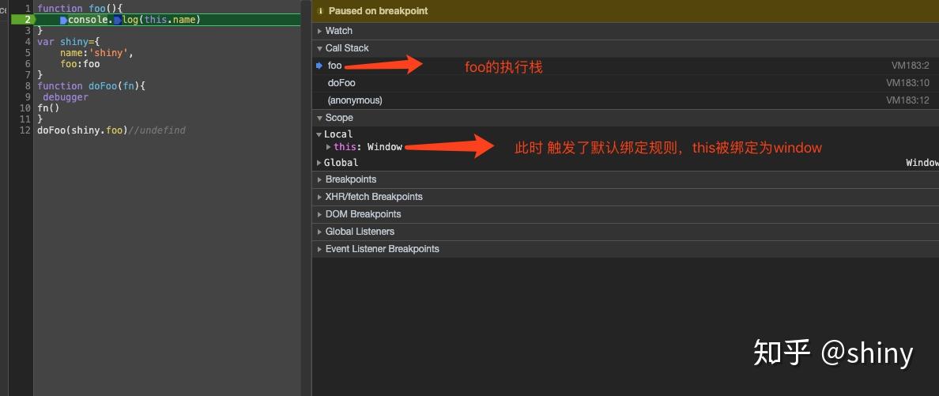Image resolution: width=939 pixels, height=396 pixels.
Task: Click line number 1 in the gutter
Action: pyautogui.click(x=28, y=9)
